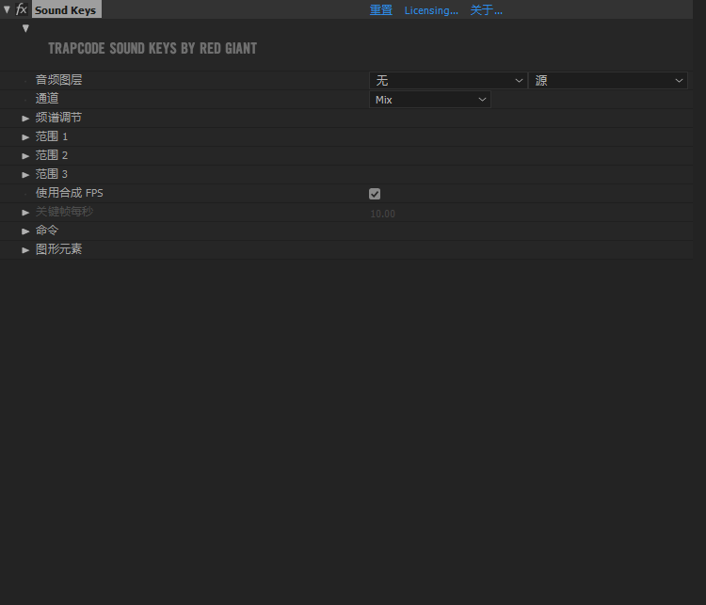
Task: Toggle the fx switch for Sound Keys
Action: click(x=21, y=9)
